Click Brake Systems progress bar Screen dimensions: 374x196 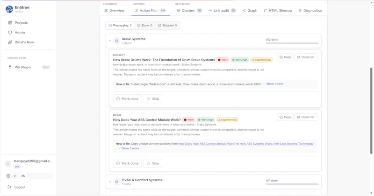click(x=292, y=43)
